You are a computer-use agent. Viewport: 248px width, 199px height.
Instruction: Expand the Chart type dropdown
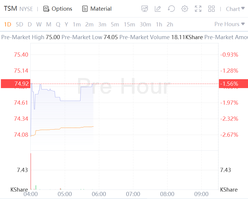tap(236, 9)
